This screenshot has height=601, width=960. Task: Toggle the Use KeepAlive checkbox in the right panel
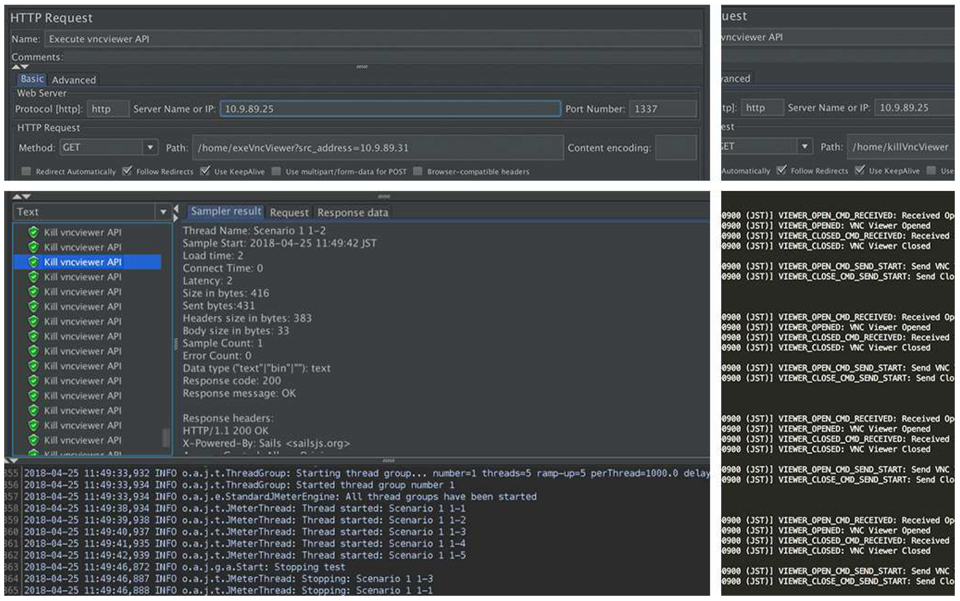[x=860, y=170]
